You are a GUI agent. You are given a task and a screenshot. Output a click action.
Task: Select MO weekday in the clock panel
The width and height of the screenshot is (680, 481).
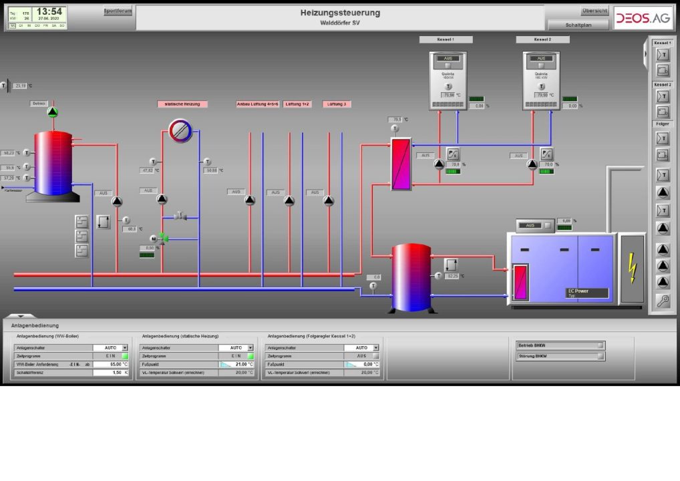pyautogui.click(x=13, y=25)
